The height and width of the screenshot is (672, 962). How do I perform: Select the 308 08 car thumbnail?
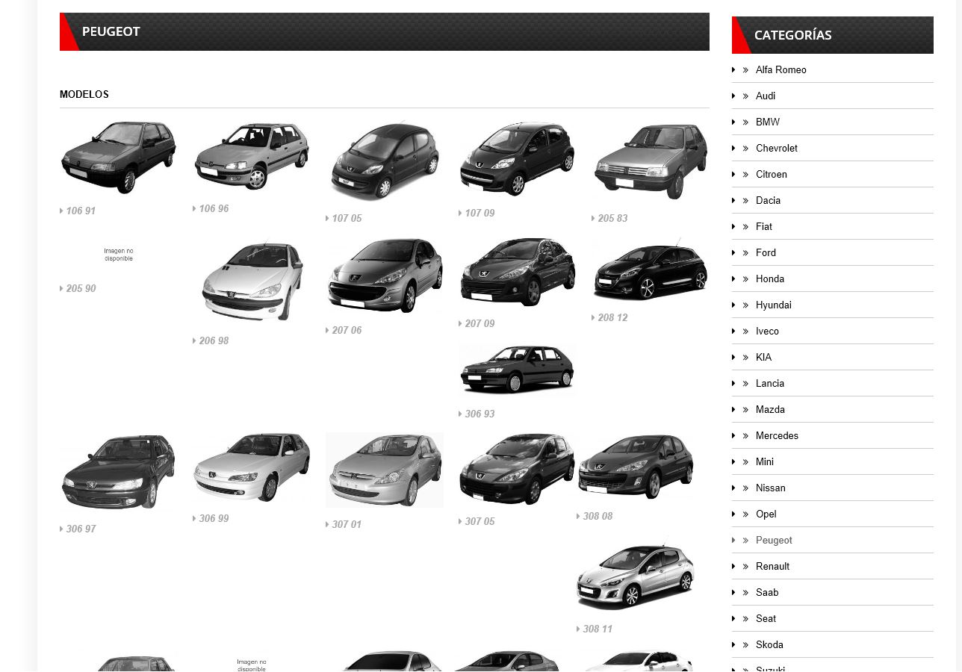[x=636, y=467]
